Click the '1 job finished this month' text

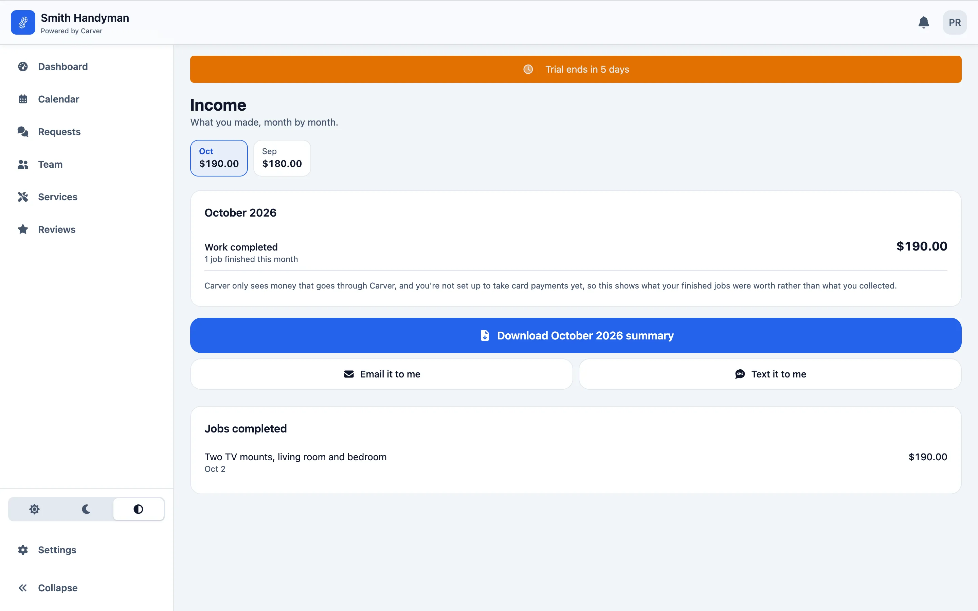tap(251, 259)
